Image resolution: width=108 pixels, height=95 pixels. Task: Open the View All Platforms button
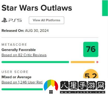(46, 20)
